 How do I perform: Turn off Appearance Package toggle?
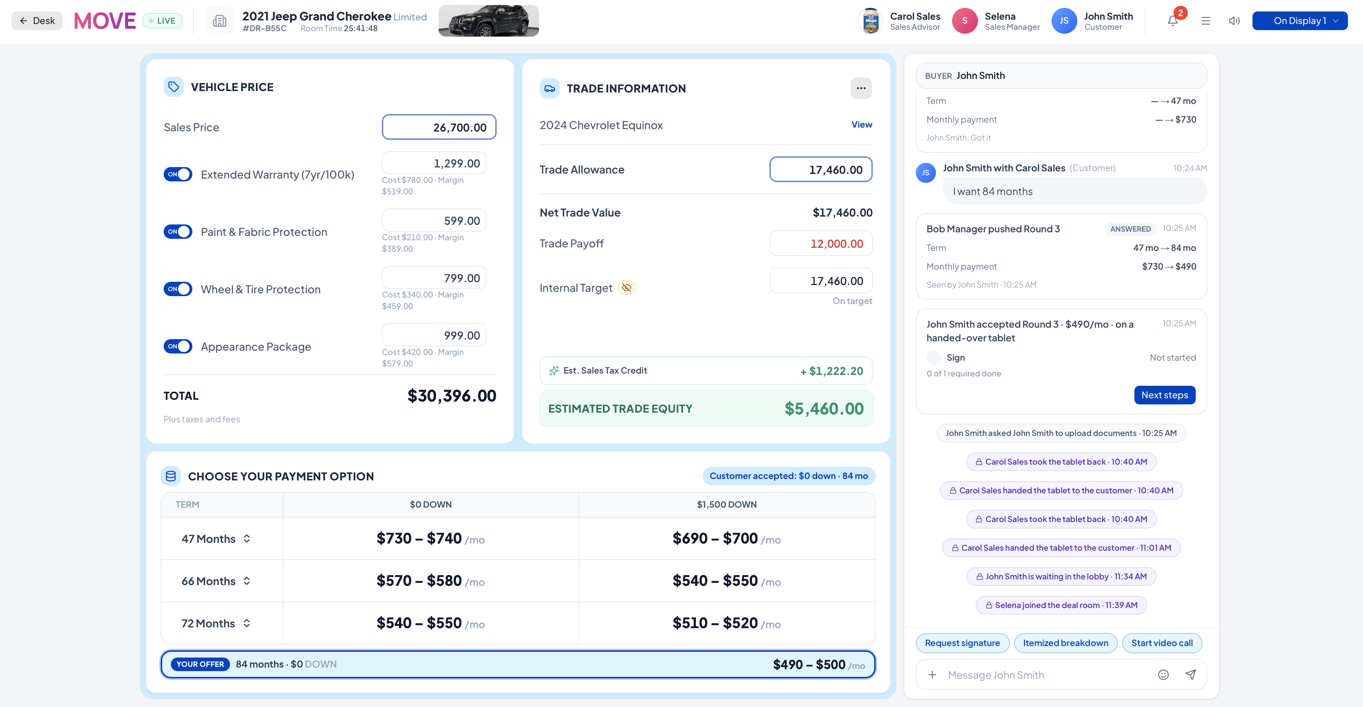178,346
